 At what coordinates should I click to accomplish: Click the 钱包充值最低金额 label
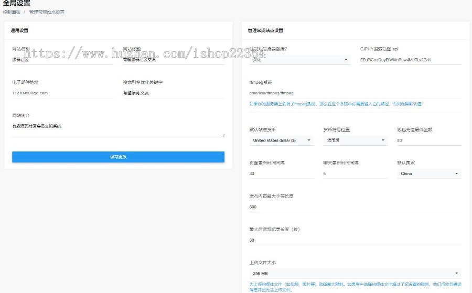414,129
